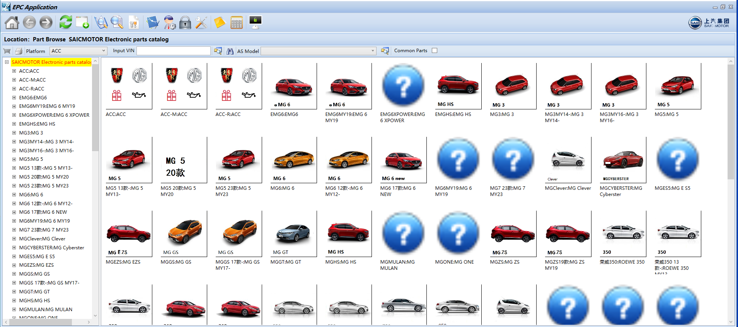Click the user settings icon in the toolbar

tap(169, 23)
